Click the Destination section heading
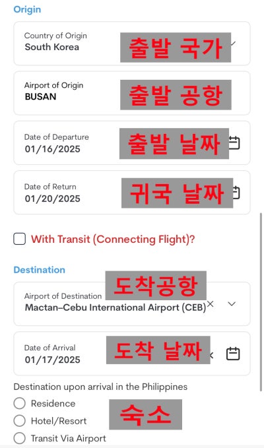This screenshot has height=448, width=264. pos(40,270)
